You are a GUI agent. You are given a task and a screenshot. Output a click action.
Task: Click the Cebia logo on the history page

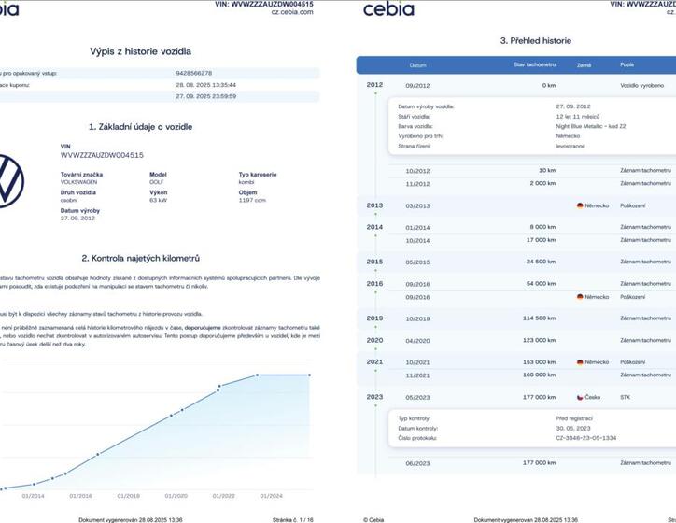click(x=387, y=9)
